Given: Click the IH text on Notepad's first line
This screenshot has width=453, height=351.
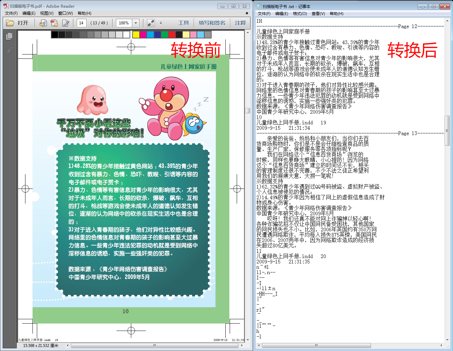Looking at the screenshot, I should (x=259, y=21).
